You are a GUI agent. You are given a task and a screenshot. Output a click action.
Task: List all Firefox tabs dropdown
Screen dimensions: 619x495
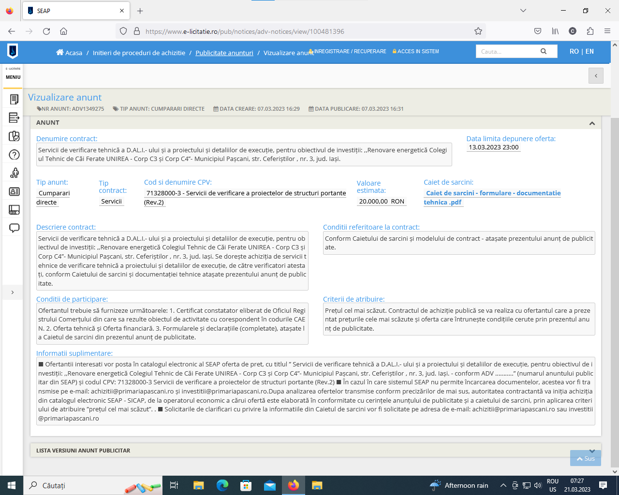[x=523, y=11]
